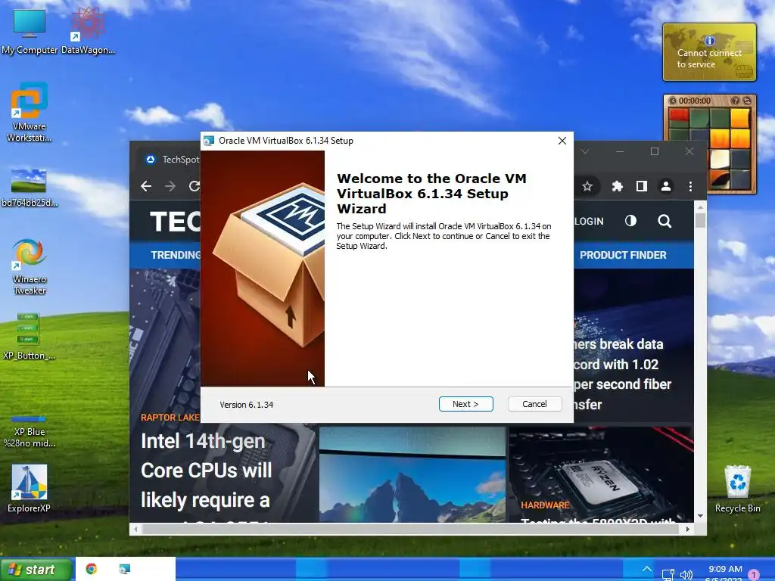The height and width of the screenshot is (581, 775).
Task: Open the DataWagon desktop shortcut
Action: pos(88,31)
